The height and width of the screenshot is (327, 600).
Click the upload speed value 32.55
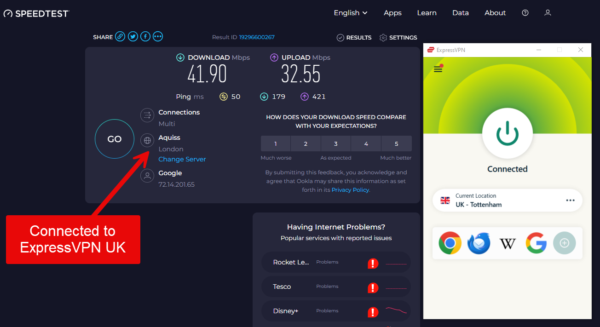tap(301, 74)
